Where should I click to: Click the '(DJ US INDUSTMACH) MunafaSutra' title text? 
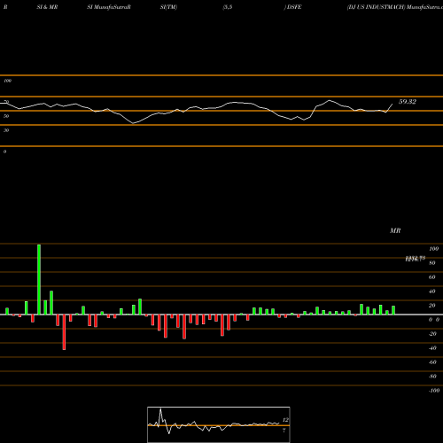pyautogui.click(x=395, y=7)
